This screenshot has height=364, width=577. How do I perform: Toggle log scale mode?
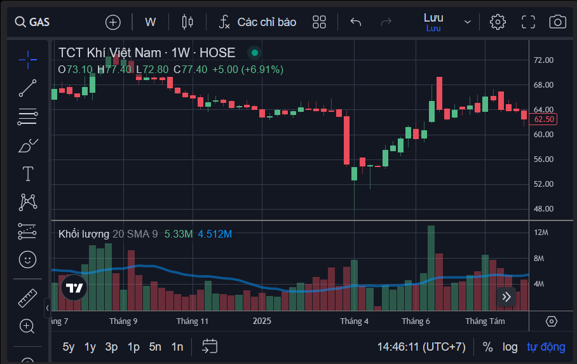coord(510,347)
